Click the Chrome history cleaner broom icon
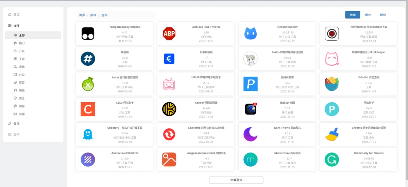The height and width of the screenshot is (187, 408). point(332,134)
